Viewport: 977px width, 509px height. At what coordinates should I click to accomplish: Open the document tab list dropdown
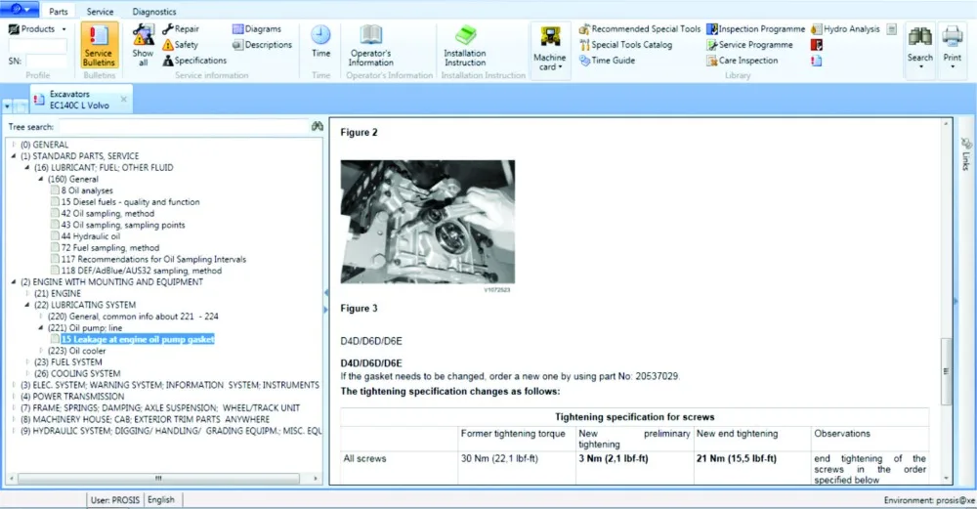pyautogui.click(x=7, y=106)
